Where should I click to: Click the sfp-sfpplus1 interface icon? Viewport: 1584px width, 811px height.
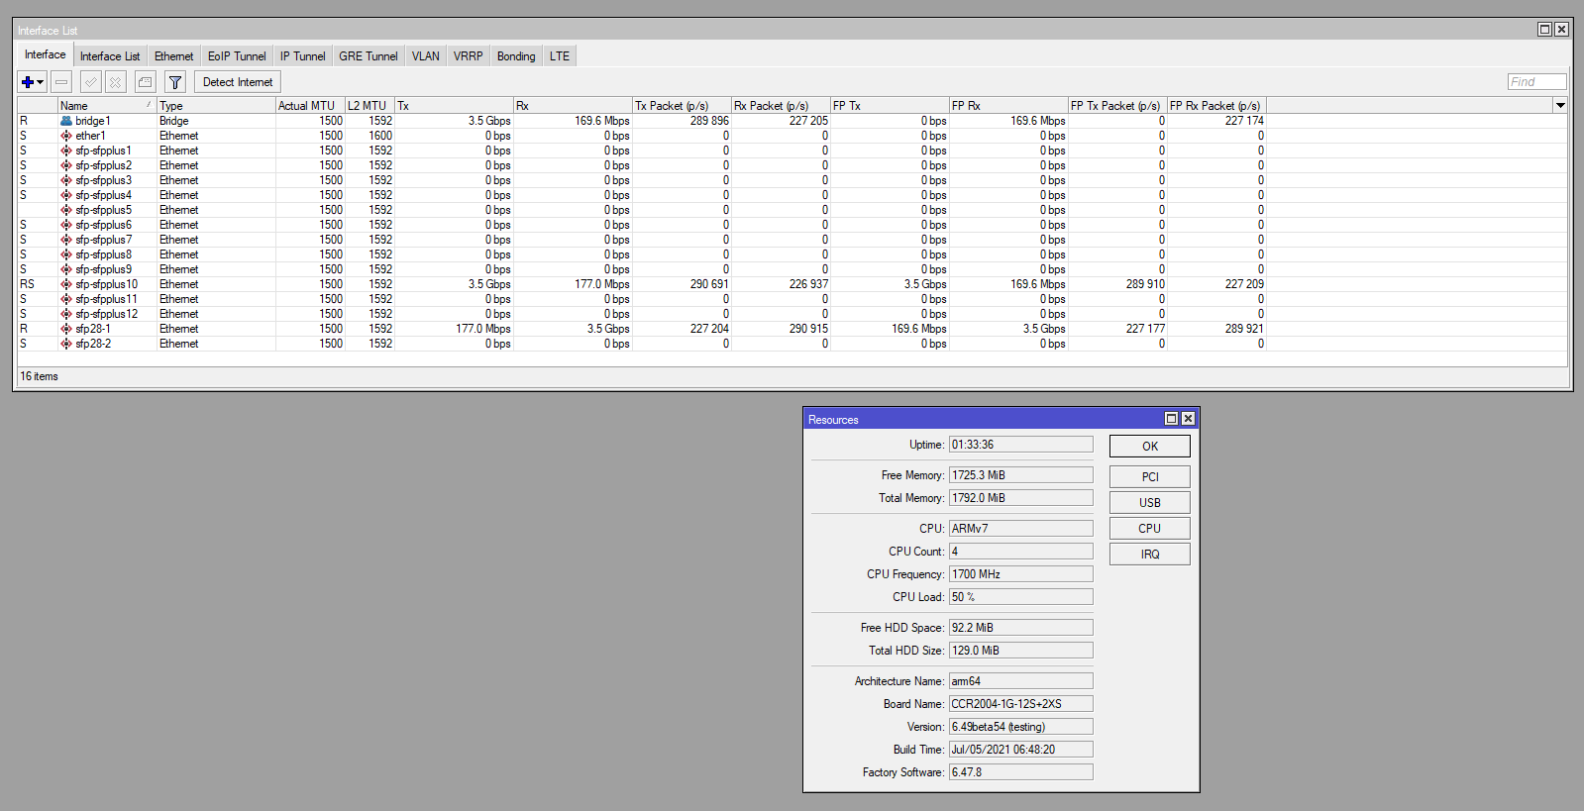pos(66,151)
